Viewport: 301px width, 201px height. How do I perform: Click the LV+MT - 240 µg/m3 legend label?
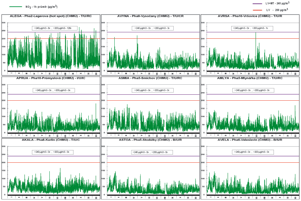(277, 3)
